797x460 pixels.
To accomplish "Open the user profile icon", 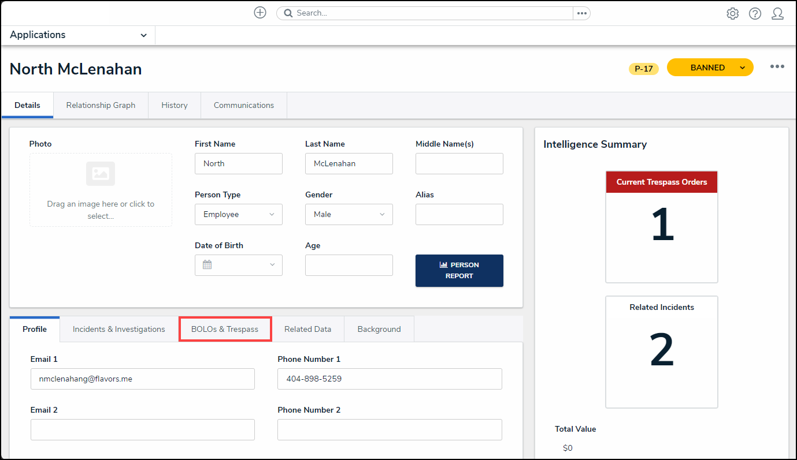I will pos(777,14).
